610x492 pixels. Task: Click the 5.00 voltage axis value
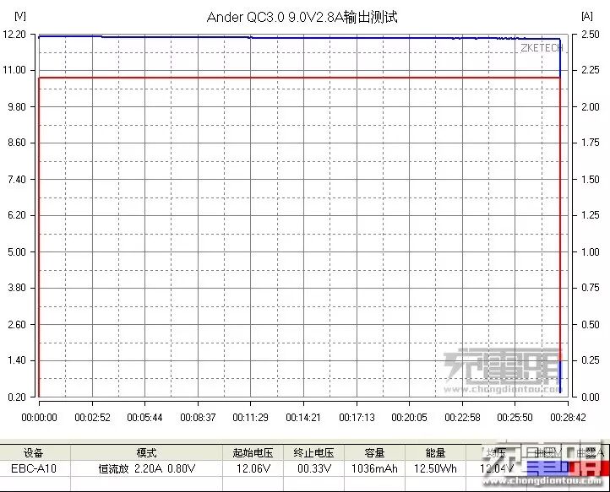(x=17, y=251)
